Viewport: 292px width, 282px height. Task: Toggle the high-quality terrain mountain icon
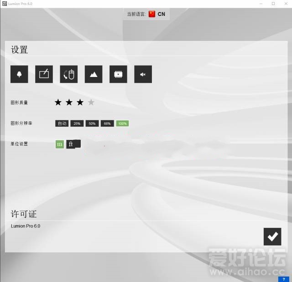(94, 74)
